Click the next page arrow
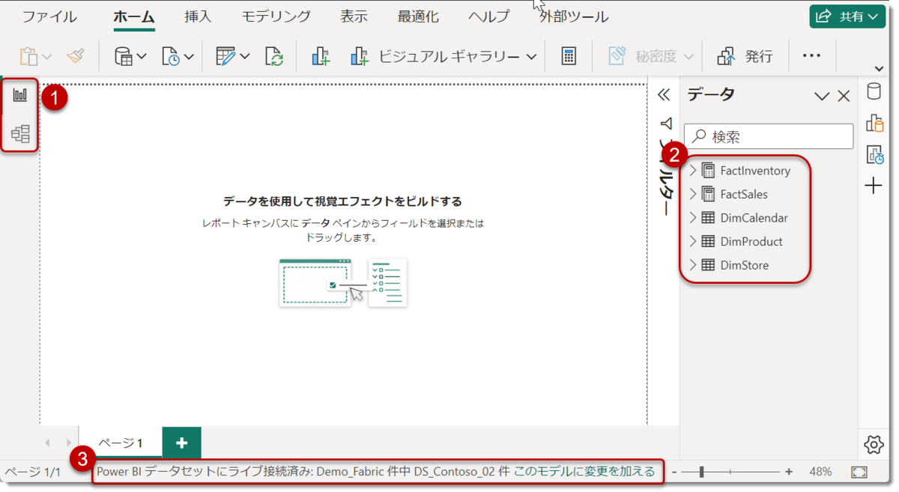Screen dimensions: 899x492 pyautogui.click(x=69, y=443)
